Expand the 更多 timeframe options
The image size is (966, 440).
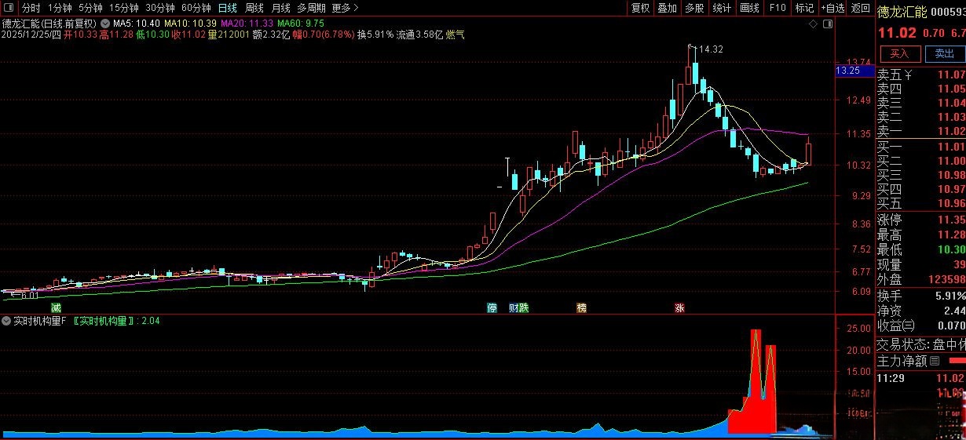(x=345, y=8)
